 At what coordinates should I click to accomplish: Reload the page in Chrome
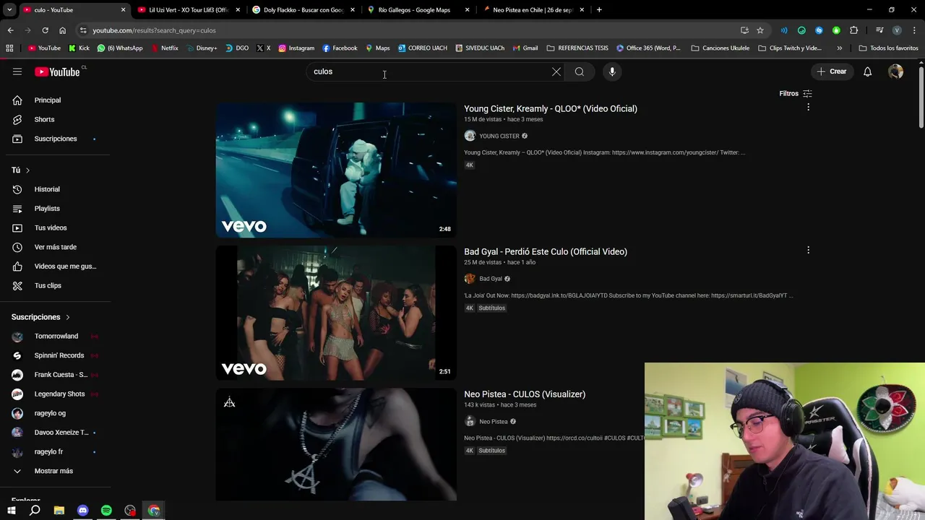coord(45,30)
